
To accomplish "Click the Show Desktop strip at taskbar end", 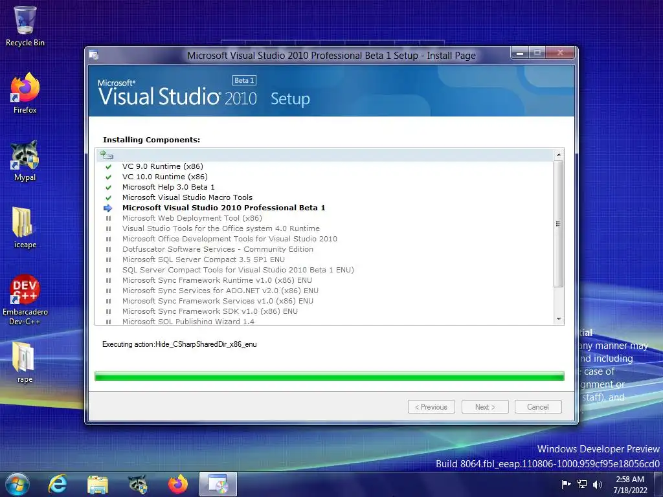I will click(x=660, y=484).
